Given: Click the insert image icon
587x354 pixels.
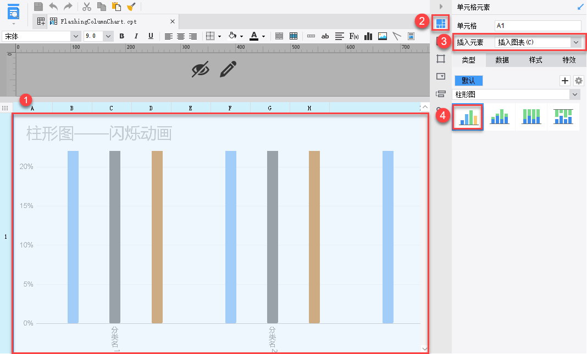Looking at the screenshot, I should click(382, 36).
